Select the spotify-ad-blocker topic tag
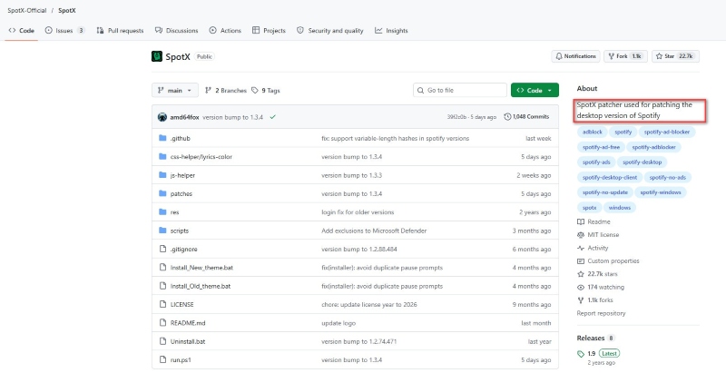 pos(667,132)
